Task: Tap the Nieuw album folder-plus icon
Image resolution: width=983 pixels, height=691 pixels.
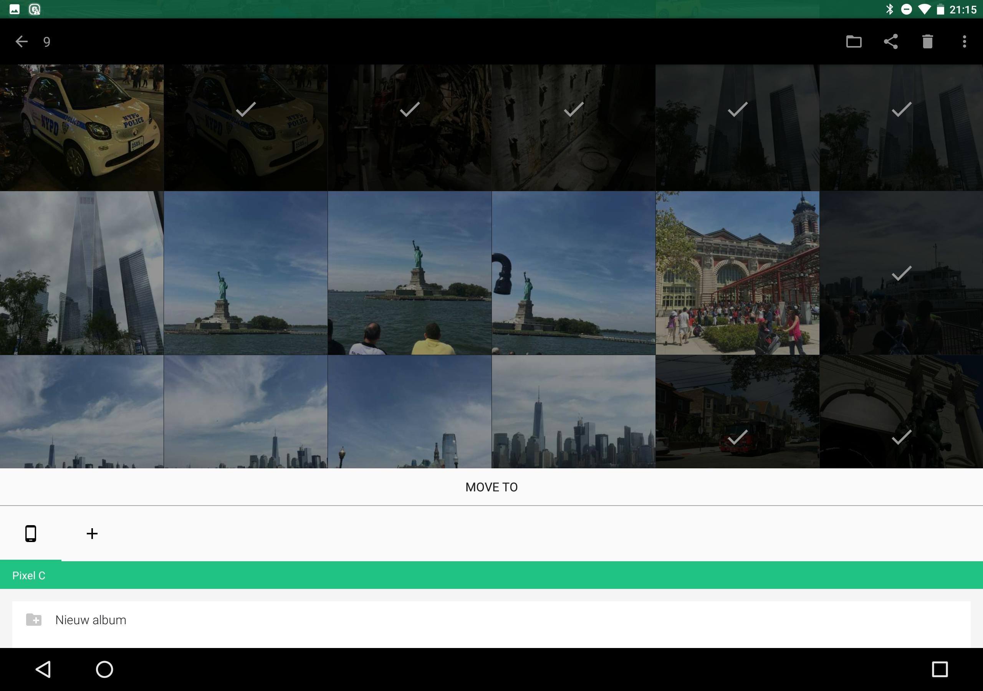Action: 34,620
